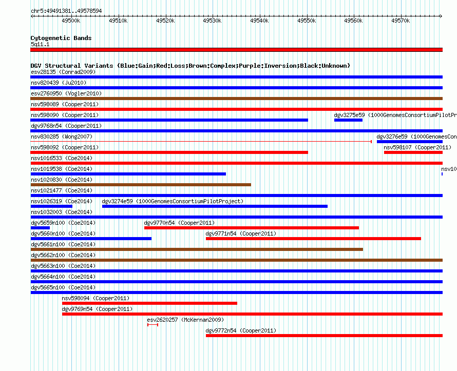Click the dgv5665n100 (Coe2014) label
Image resolution: width=457 pixels, height=371 pixels.
click(63, 287)
